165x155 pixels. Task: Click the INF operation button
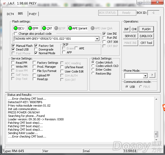tap(127, 29)
